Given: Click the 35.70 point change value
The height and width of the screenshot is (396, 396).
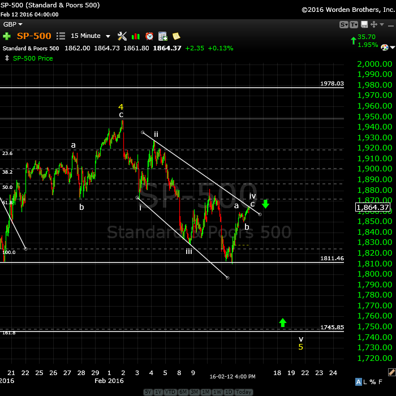Looking at the screenshot, I should pos(367,37).
